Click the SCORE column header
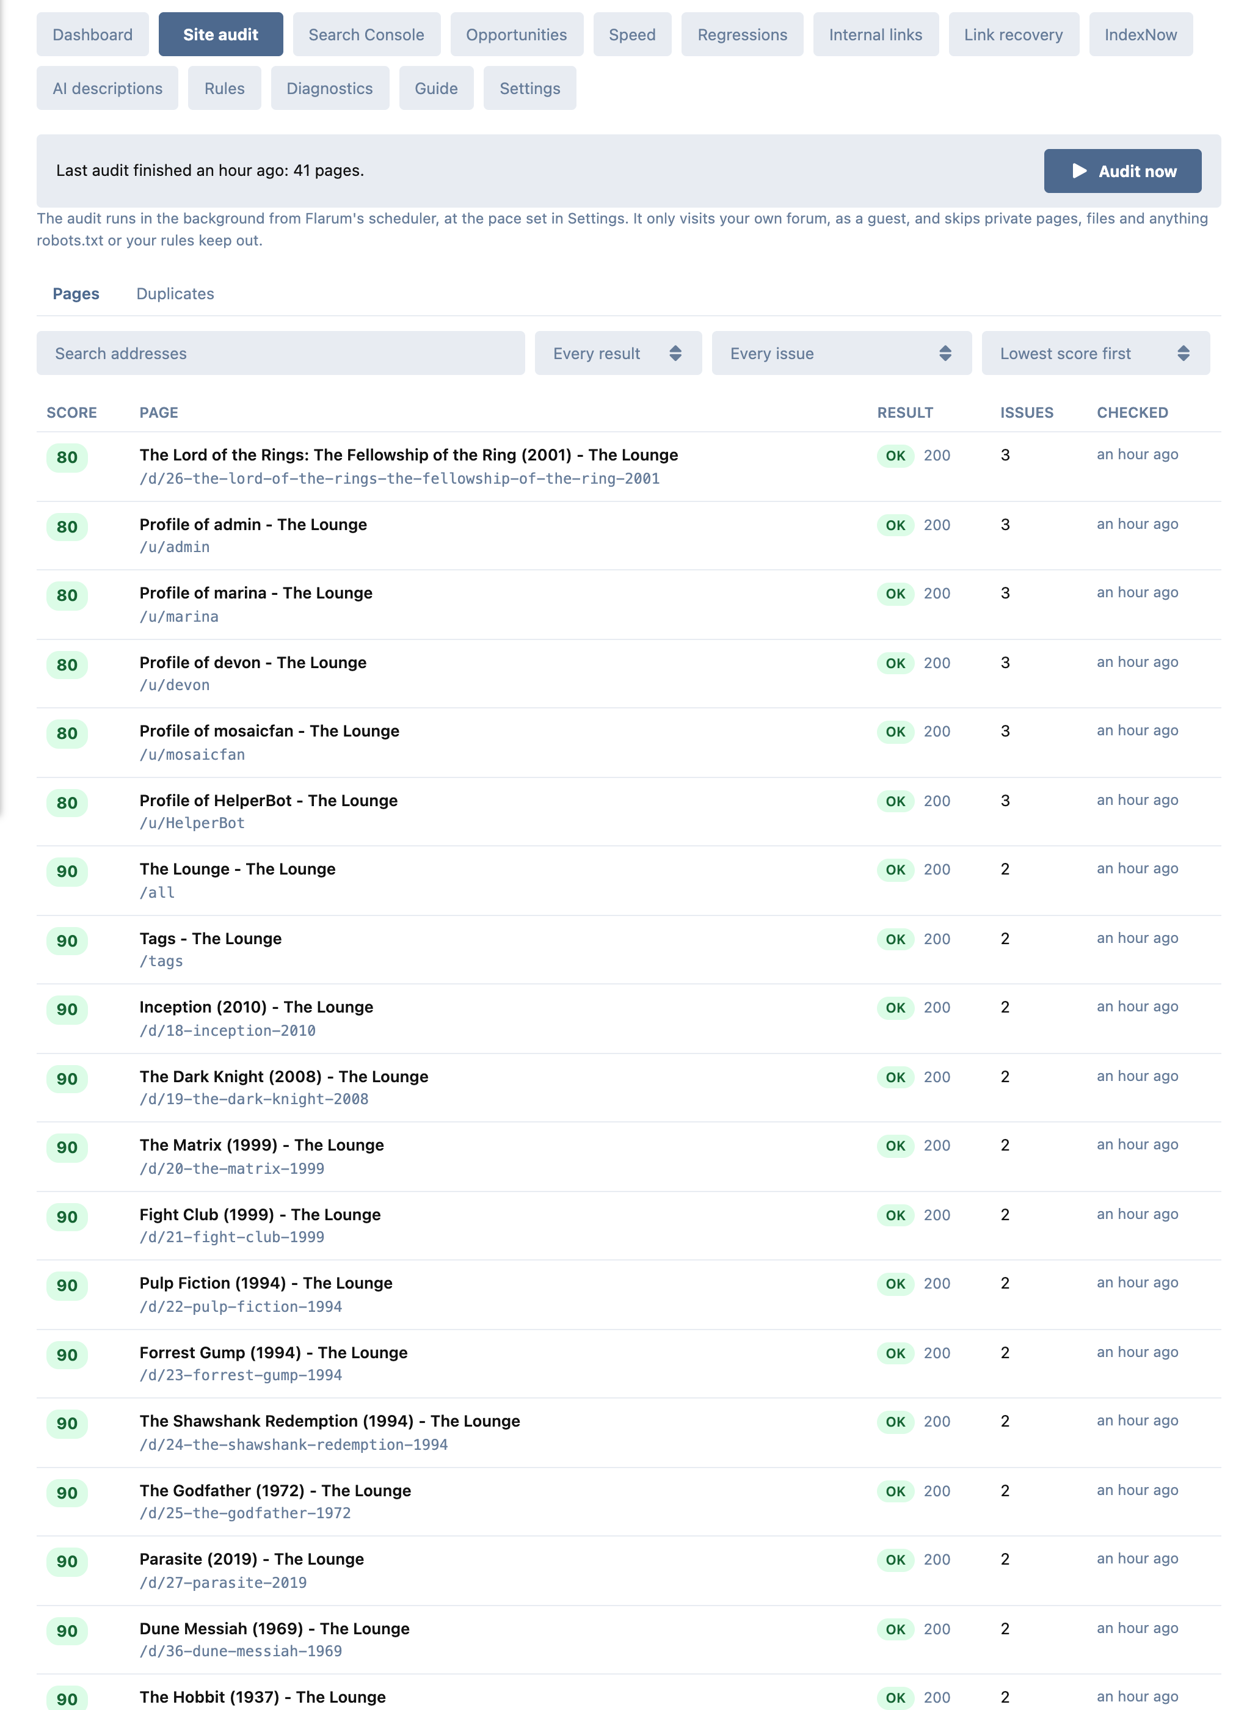1258x1710 pixels. tap(71, 413)
